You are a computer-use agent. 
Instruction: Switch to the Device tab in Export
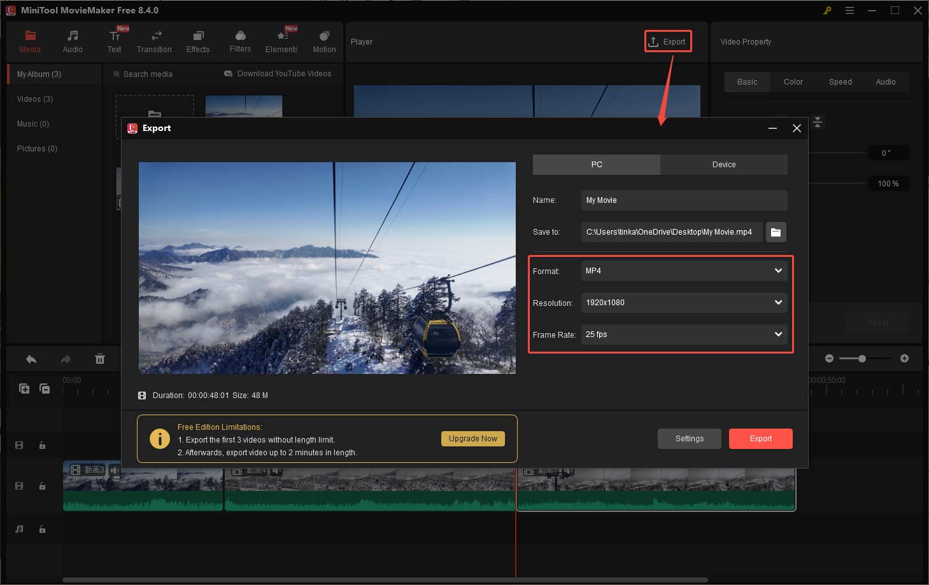(723, 164)
